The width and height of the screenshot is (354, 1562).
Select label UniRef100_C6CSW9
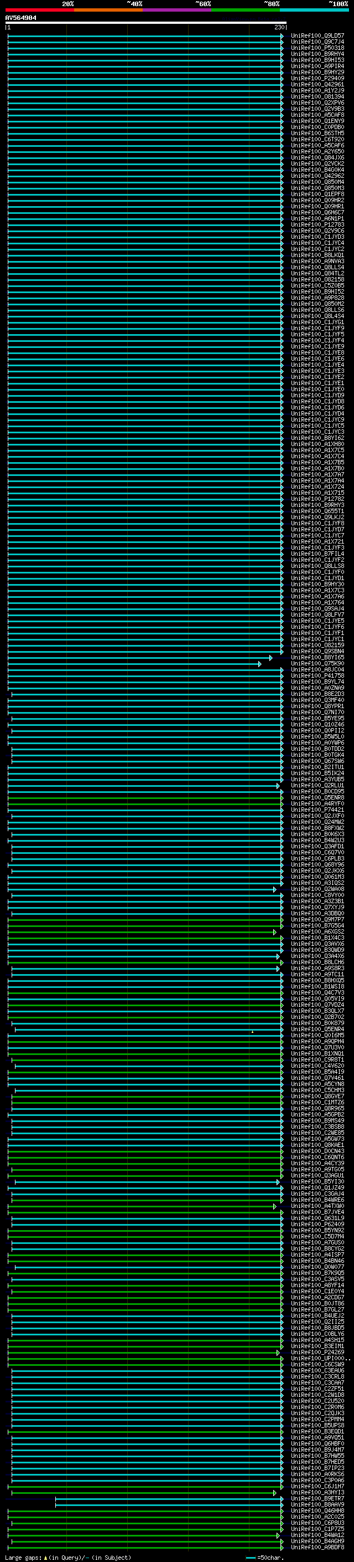(x=317, y=1365)
